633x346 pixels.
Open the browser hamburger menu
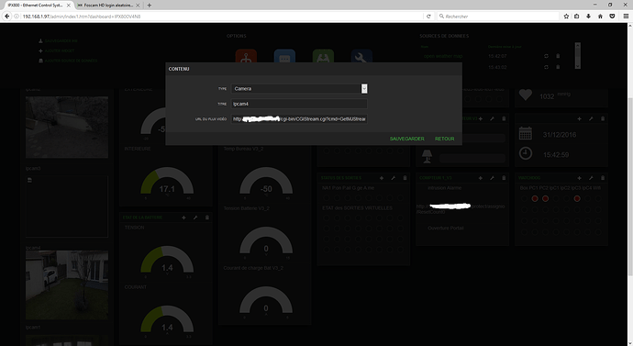coord(626,17)
